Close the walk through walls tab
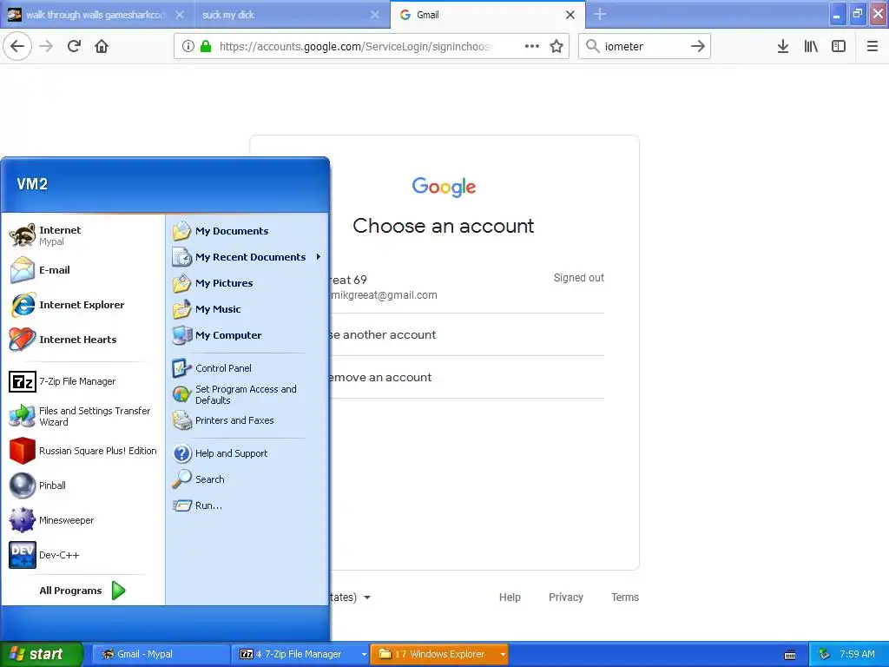 click(x=180, y=15)
